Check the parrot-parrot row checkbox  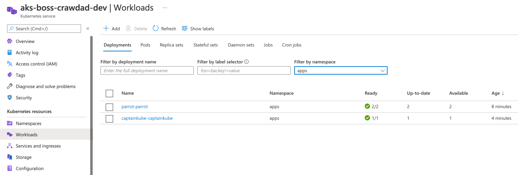[110, 107]
